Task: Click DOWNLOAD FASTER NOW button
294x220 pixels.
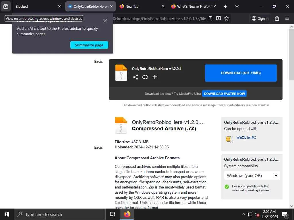Action: point(225,94)
